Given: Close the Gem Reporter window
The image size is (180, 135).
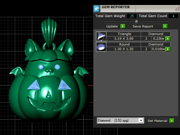Looking at the screenshot, I should pos(177,8).
